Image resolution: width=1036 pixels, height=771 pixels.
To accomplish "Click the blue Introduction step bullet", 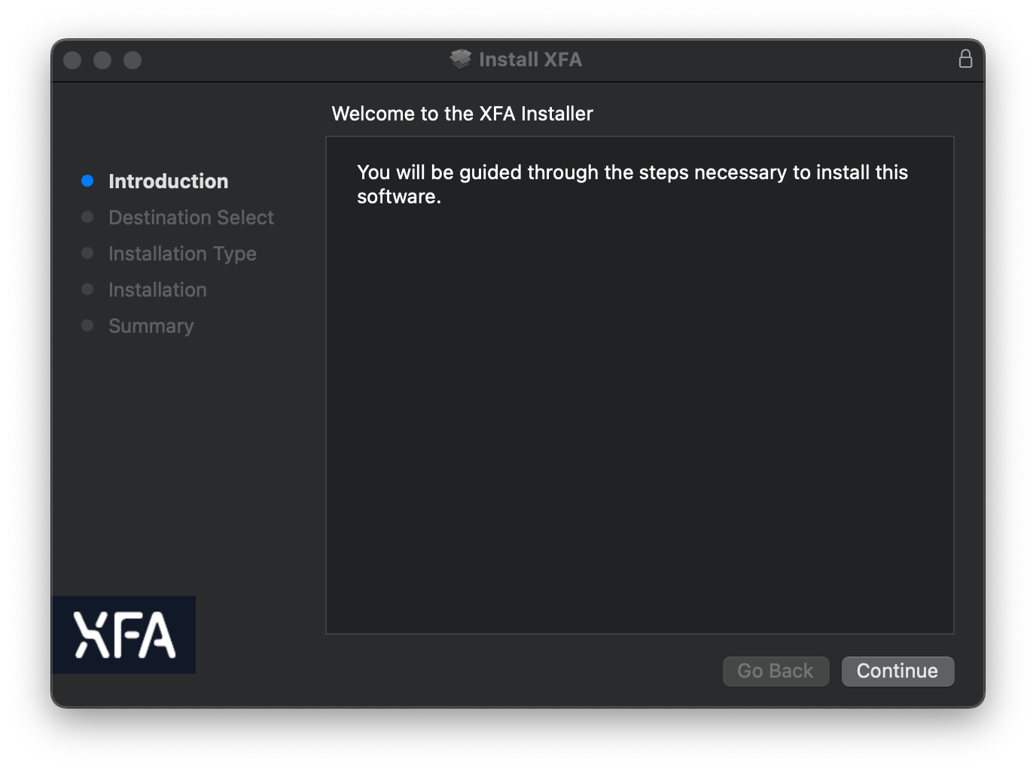I will tap(87, 181).
